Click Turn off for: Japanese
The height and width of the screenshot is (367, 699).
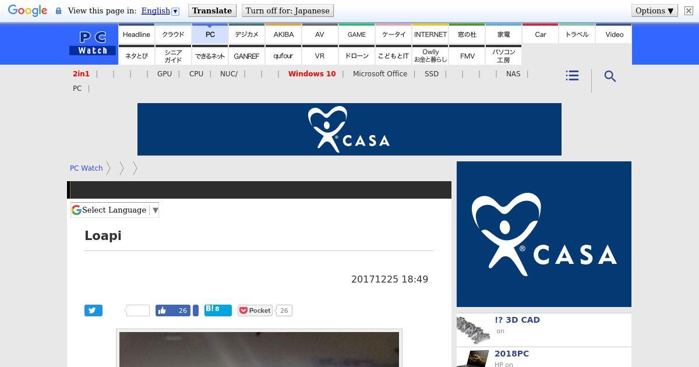click(288, 10)
